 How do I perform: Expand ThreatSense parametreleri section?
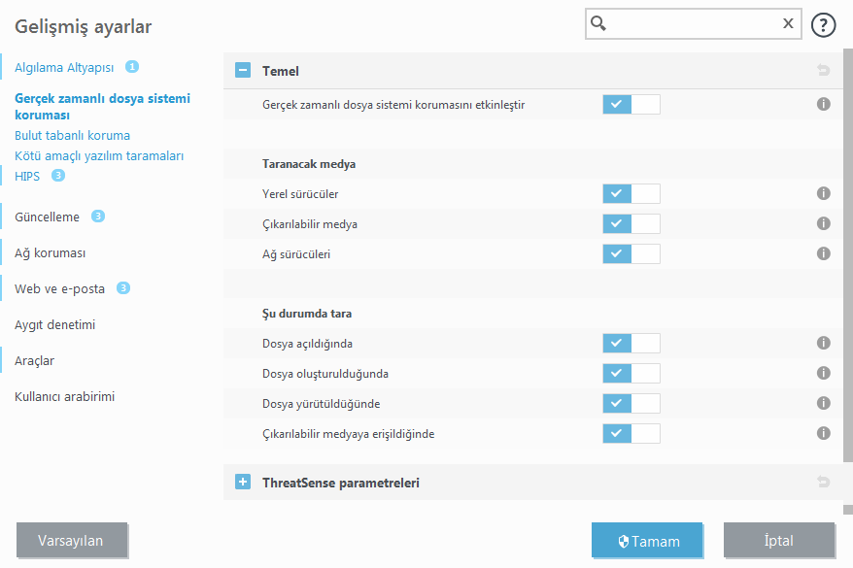243,482
